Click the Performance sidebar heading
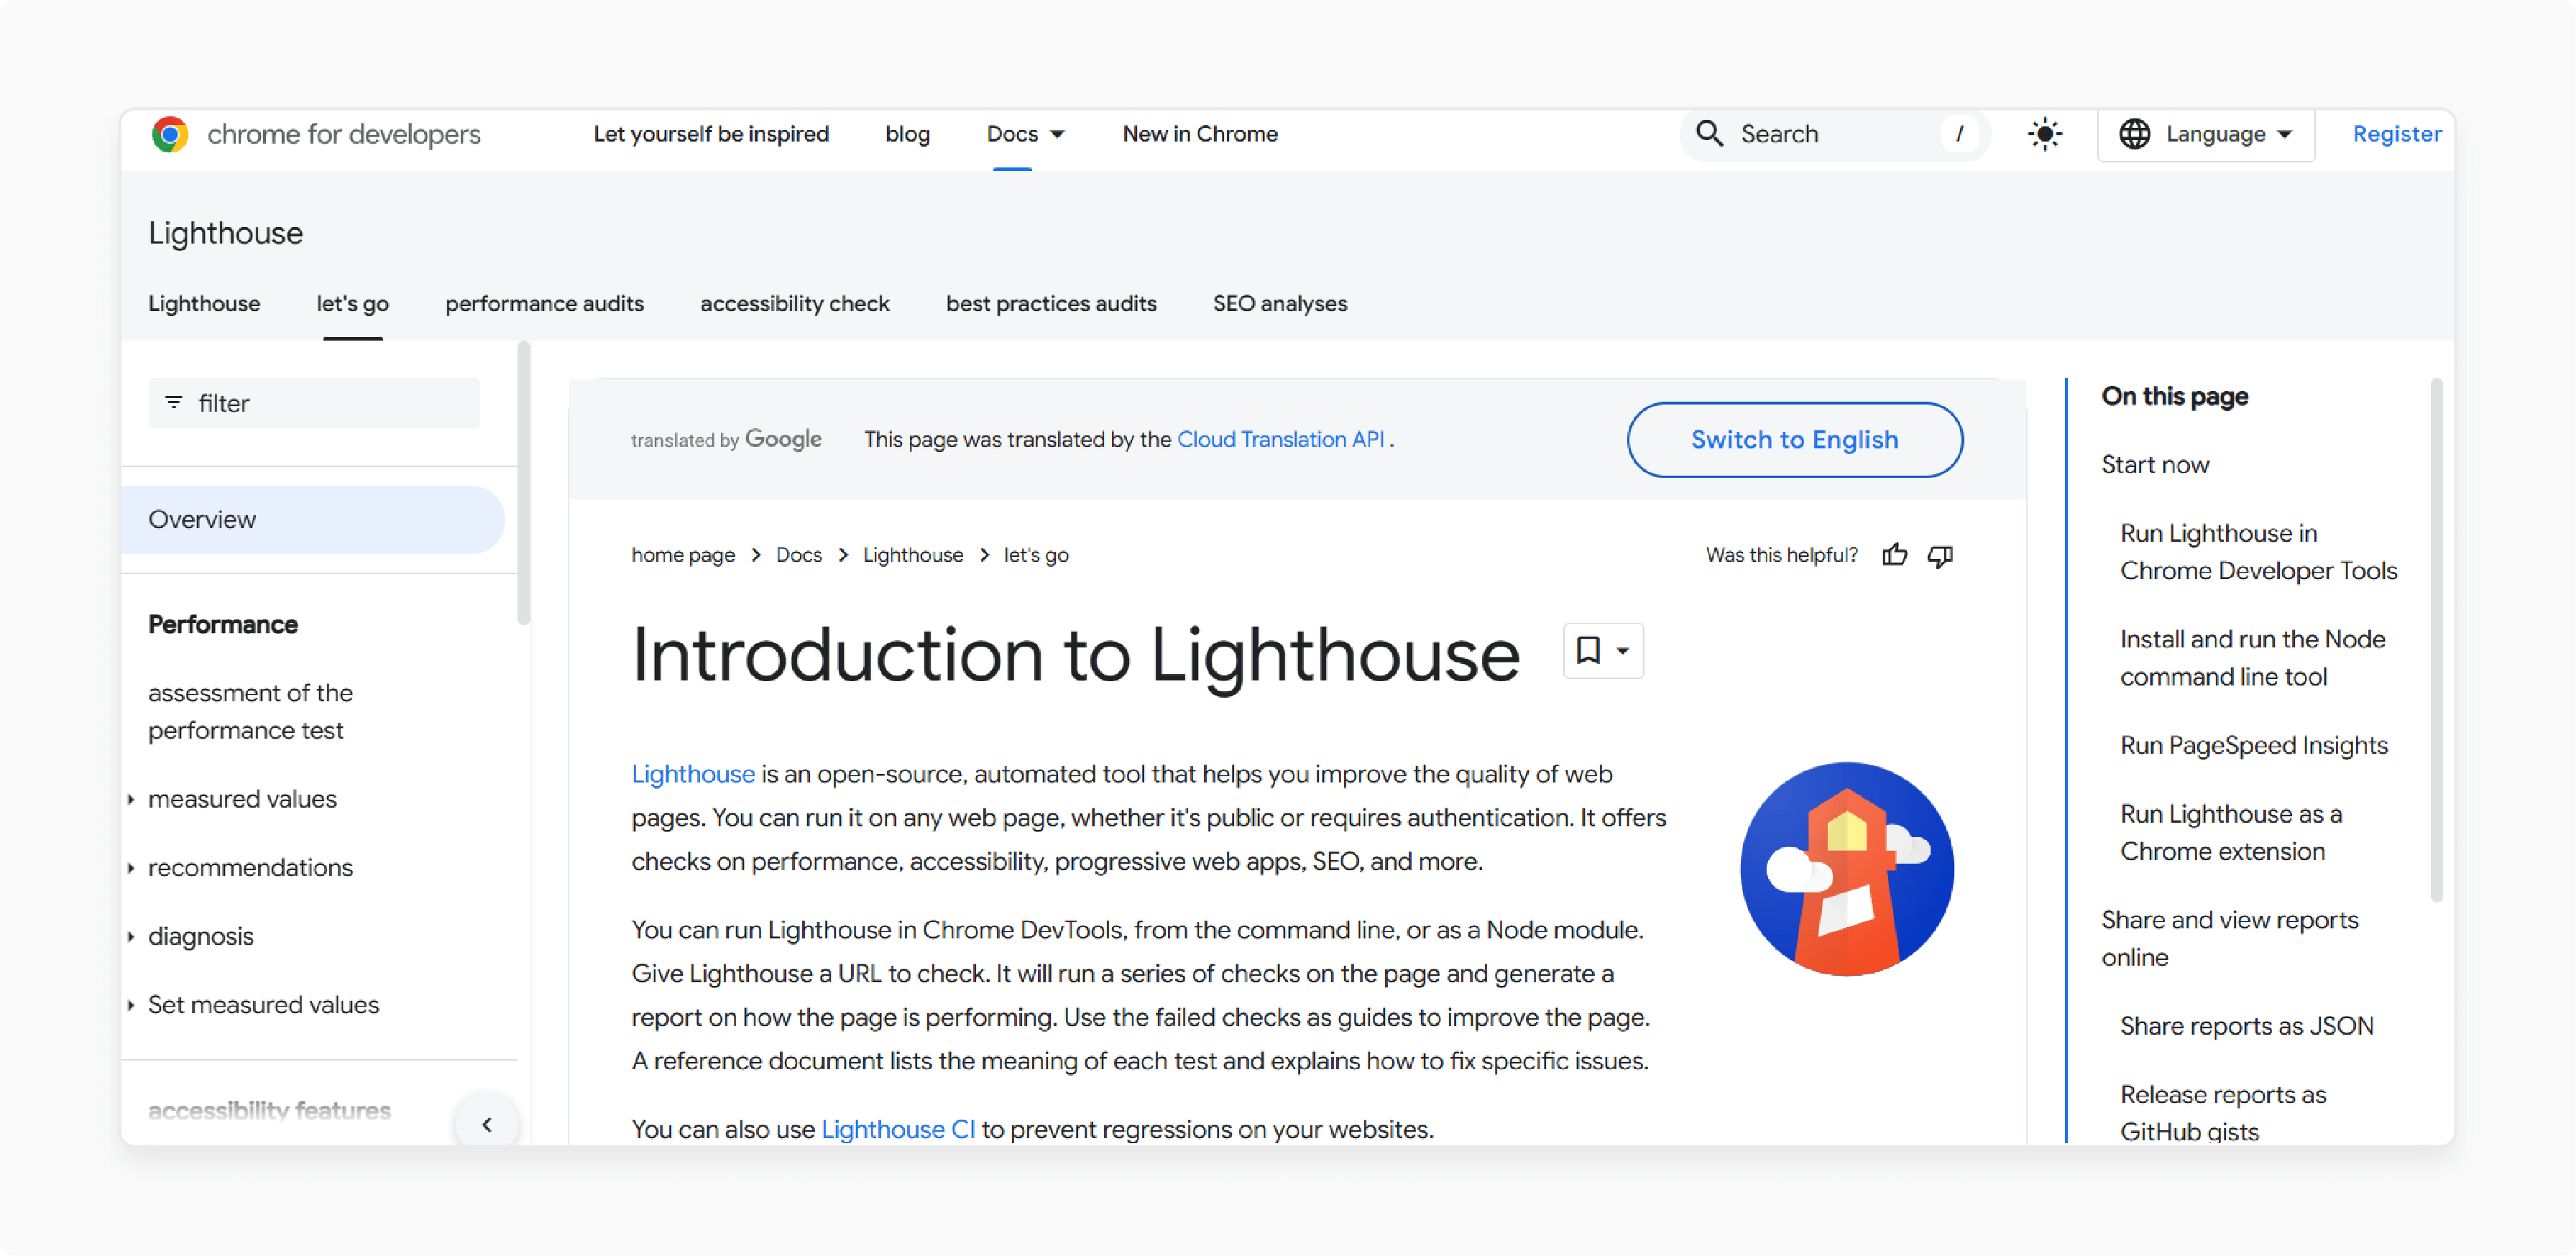Viewport: 2576px width, 1256px height. coord(223,624)
